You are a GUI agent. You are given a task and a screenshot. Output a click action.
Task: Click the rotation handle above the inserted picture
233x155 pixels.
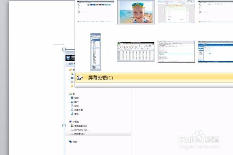point(64,49)
